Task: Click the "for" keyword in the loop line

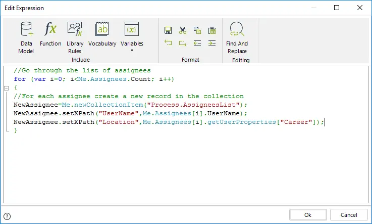Action: 20,79
